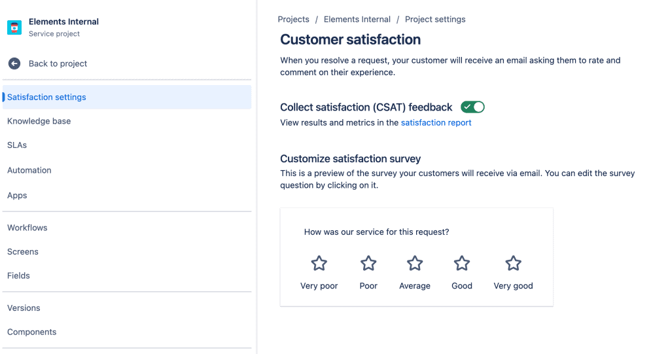Select the Very poor star rating
This screenshot has height=354, width=670.
pyautogui.click(x=319, y=264)
